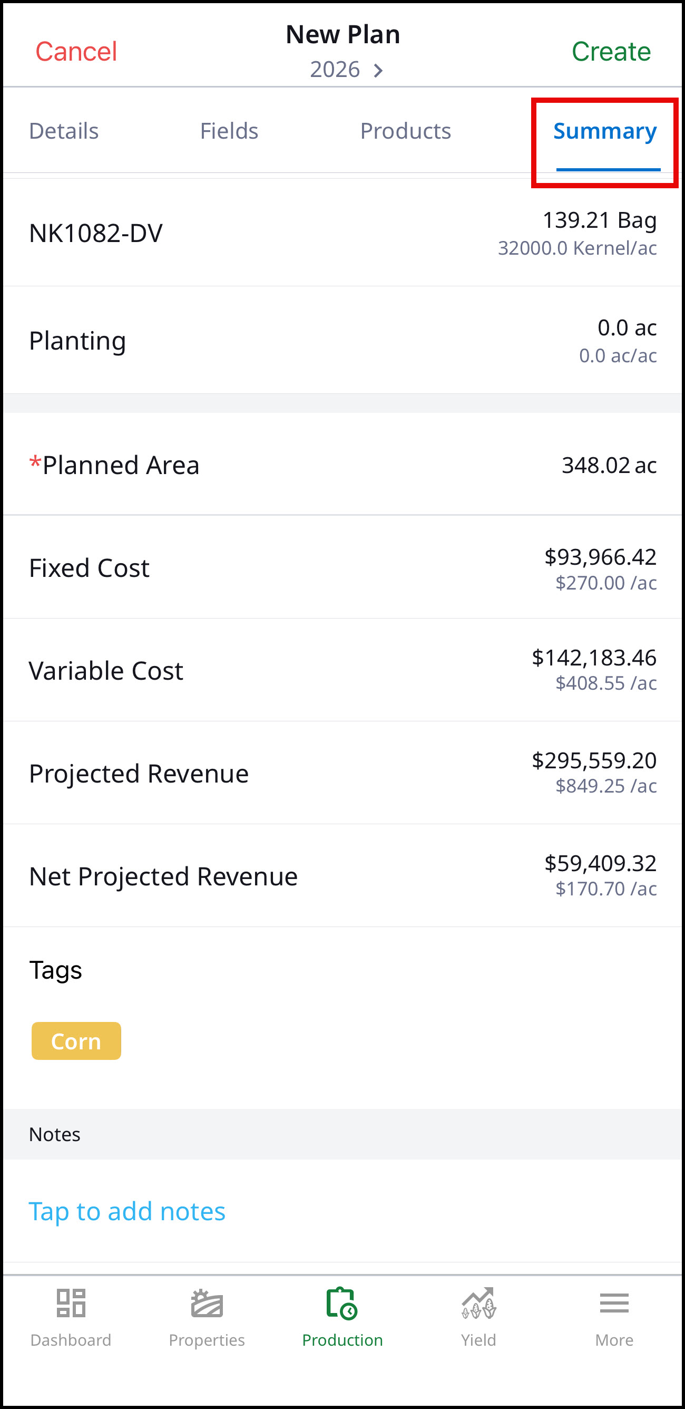Select the Summary tab
Screen dimensions: 685x1409
[604, 131]
